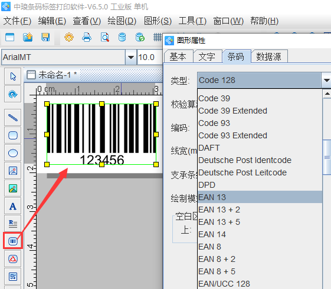Select the barcode drawing tool
331x289 pixels.
click(13, 241)
